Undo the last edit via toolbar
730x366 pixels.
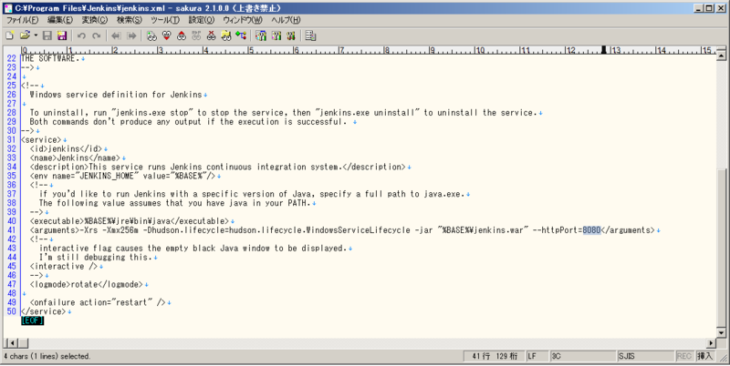[81, 36]
